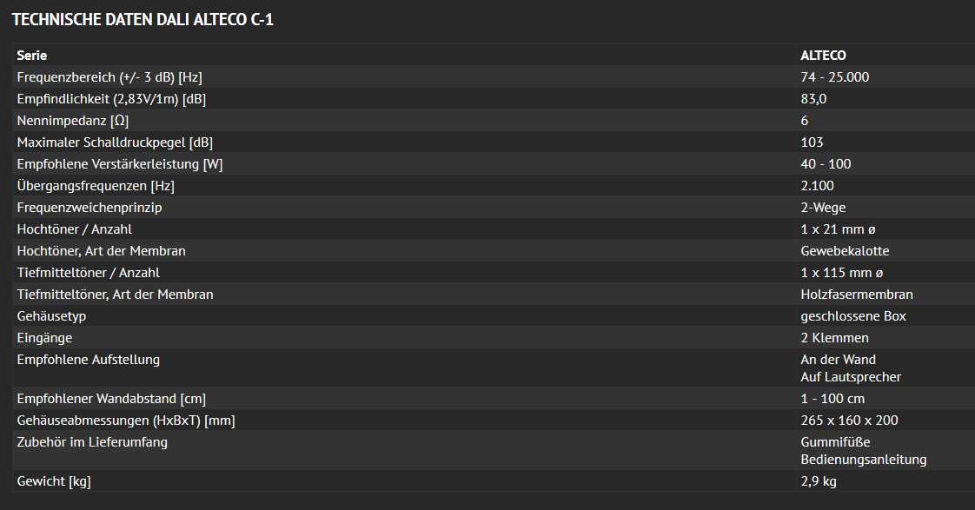Viewport: 975px width, 510px height.
Task: Click the 'TECHNISCHE DATEN DALI ALTECO C-1' heading
Action: [143, 19]
